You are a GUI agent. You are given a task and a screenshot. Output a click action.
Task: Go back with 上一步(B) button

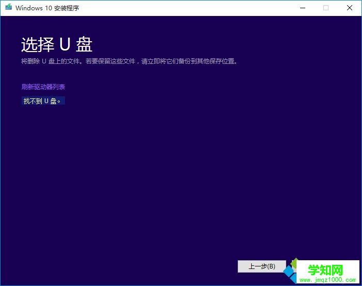tap(262, 266)
